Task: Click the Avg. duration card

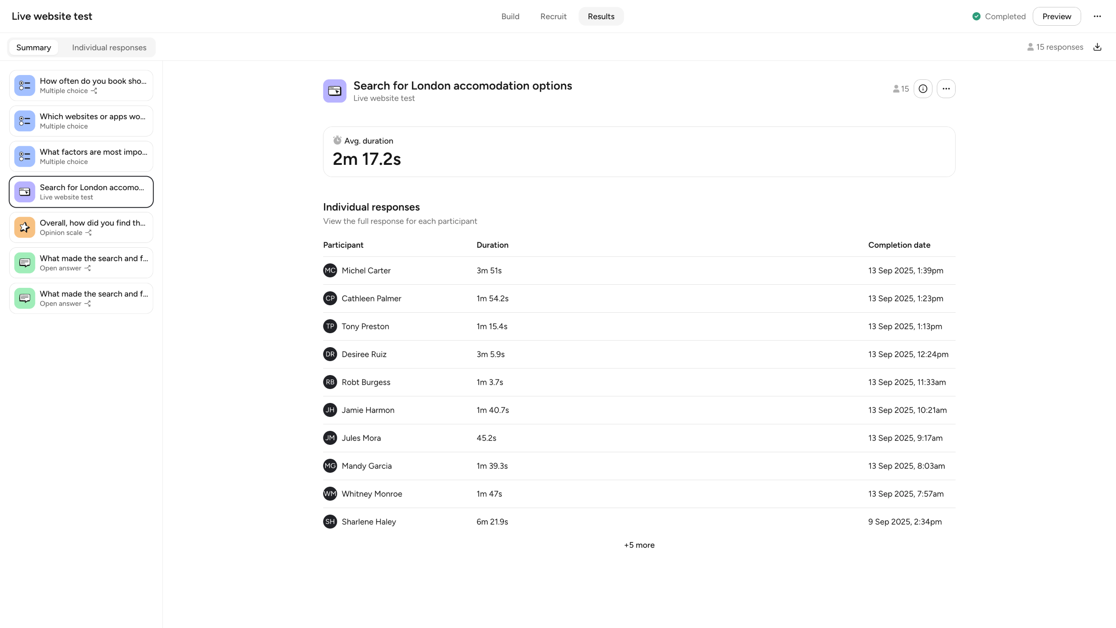Action: [639, 152]
